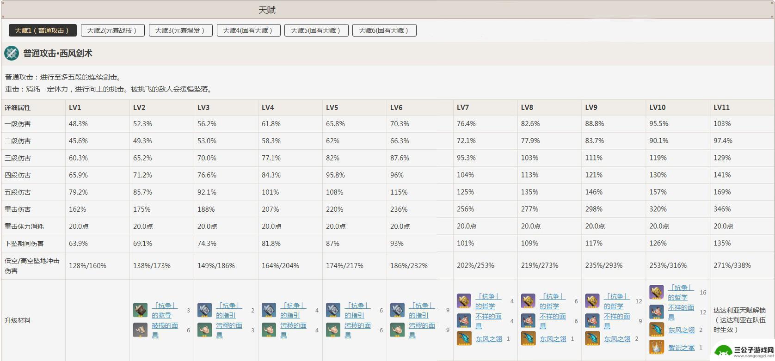Click the 重击体力消耗 row label
Screen dimensions: 775x361
[x=24, y=226]
